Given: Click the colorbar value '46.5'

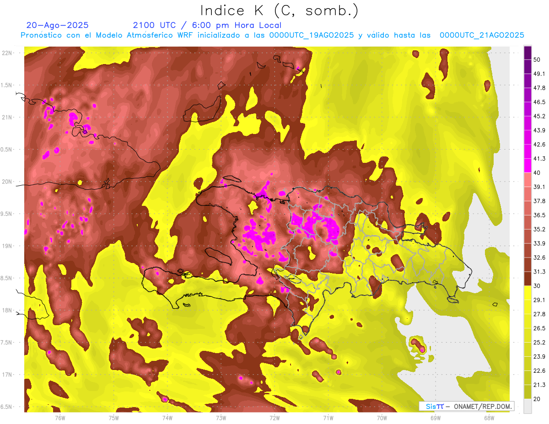Looking at the screenshot, I should tap(539, 102).
